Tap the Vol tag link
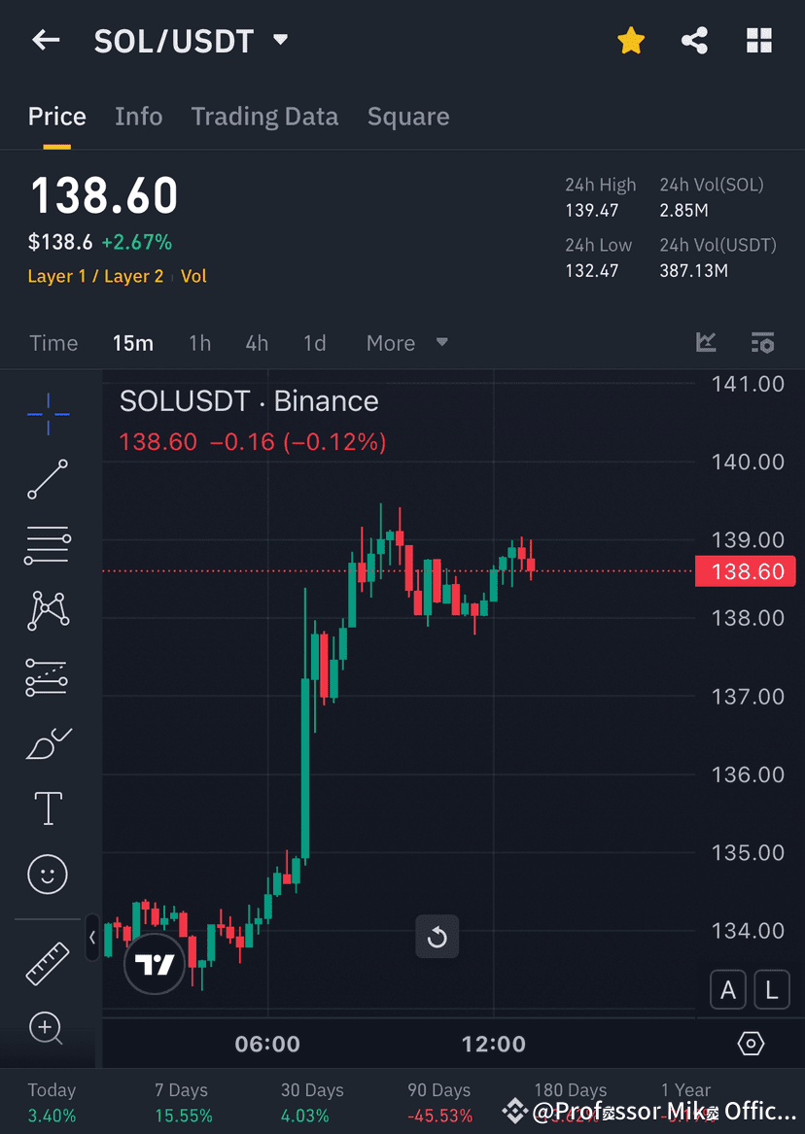Viewport: 805px width, 1134px height. [x=193, y=276]
